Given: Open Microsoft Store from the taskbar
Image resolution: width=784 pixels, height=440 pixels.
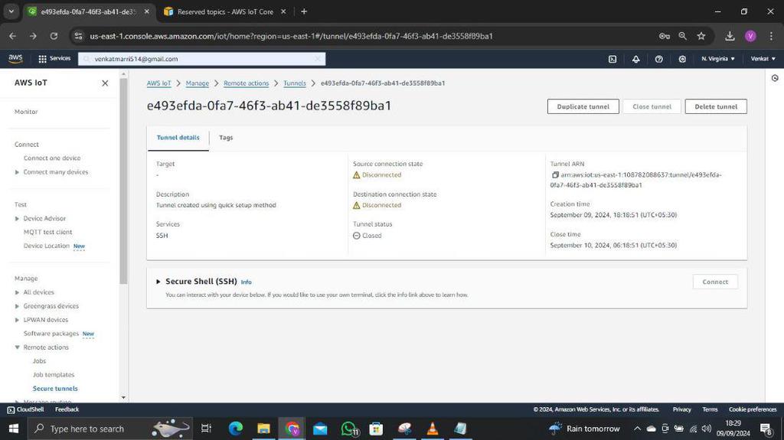Looking at the screenshot, I should (376, 429).
